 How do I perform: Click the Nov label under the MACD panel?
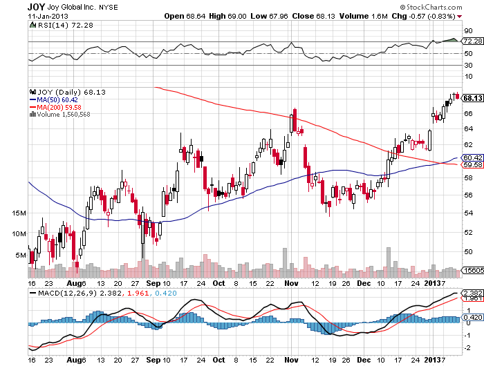click(x=291, y=360)
